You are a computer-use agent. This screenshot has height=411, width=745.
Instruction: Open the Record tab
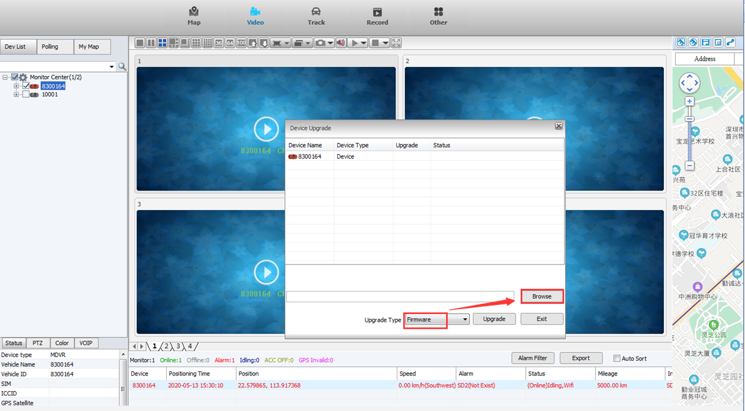point(377,17)
